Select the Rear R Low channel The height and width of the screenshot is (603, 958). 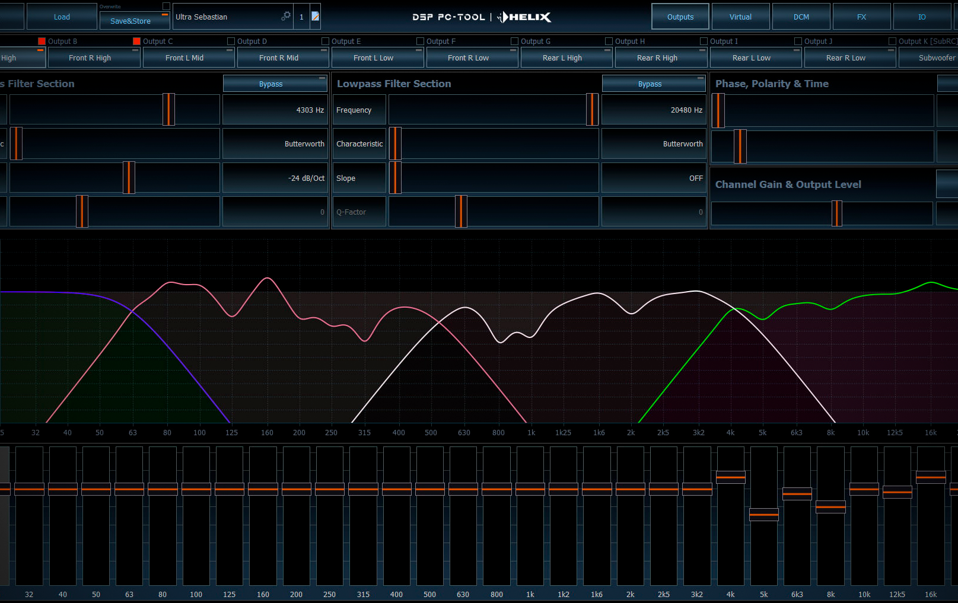tap(849, 58)
